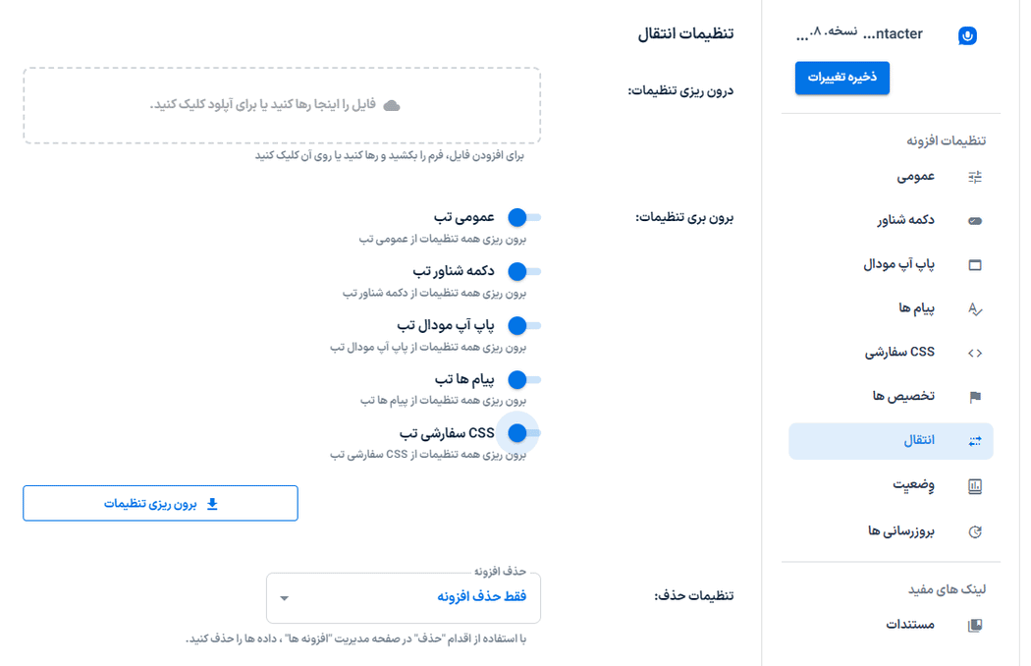Open the «وضعیت» status chart icon

pos(975,484)
